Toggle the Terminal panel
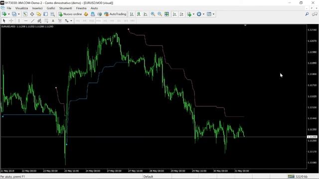Image resolution: width=319 pixels, height=179 pixels. (x=45, y=14)
